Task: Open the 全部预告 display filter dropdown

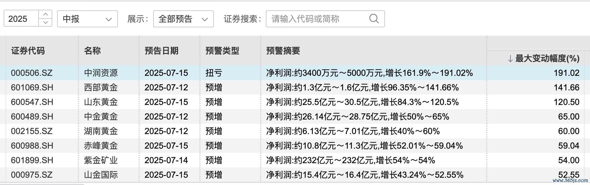Action: 184,19
